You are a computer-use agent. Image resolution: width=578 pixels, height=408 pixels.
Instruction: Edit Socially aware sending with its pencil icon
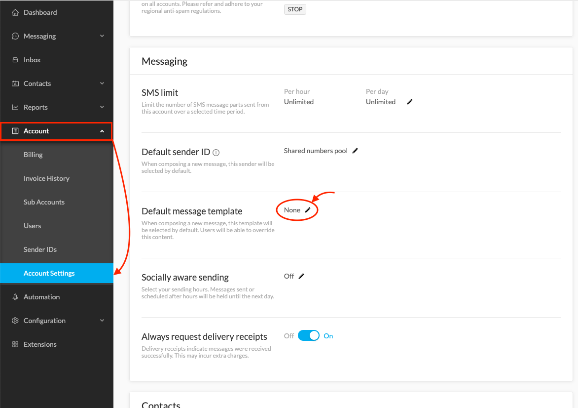pos(301,276)
